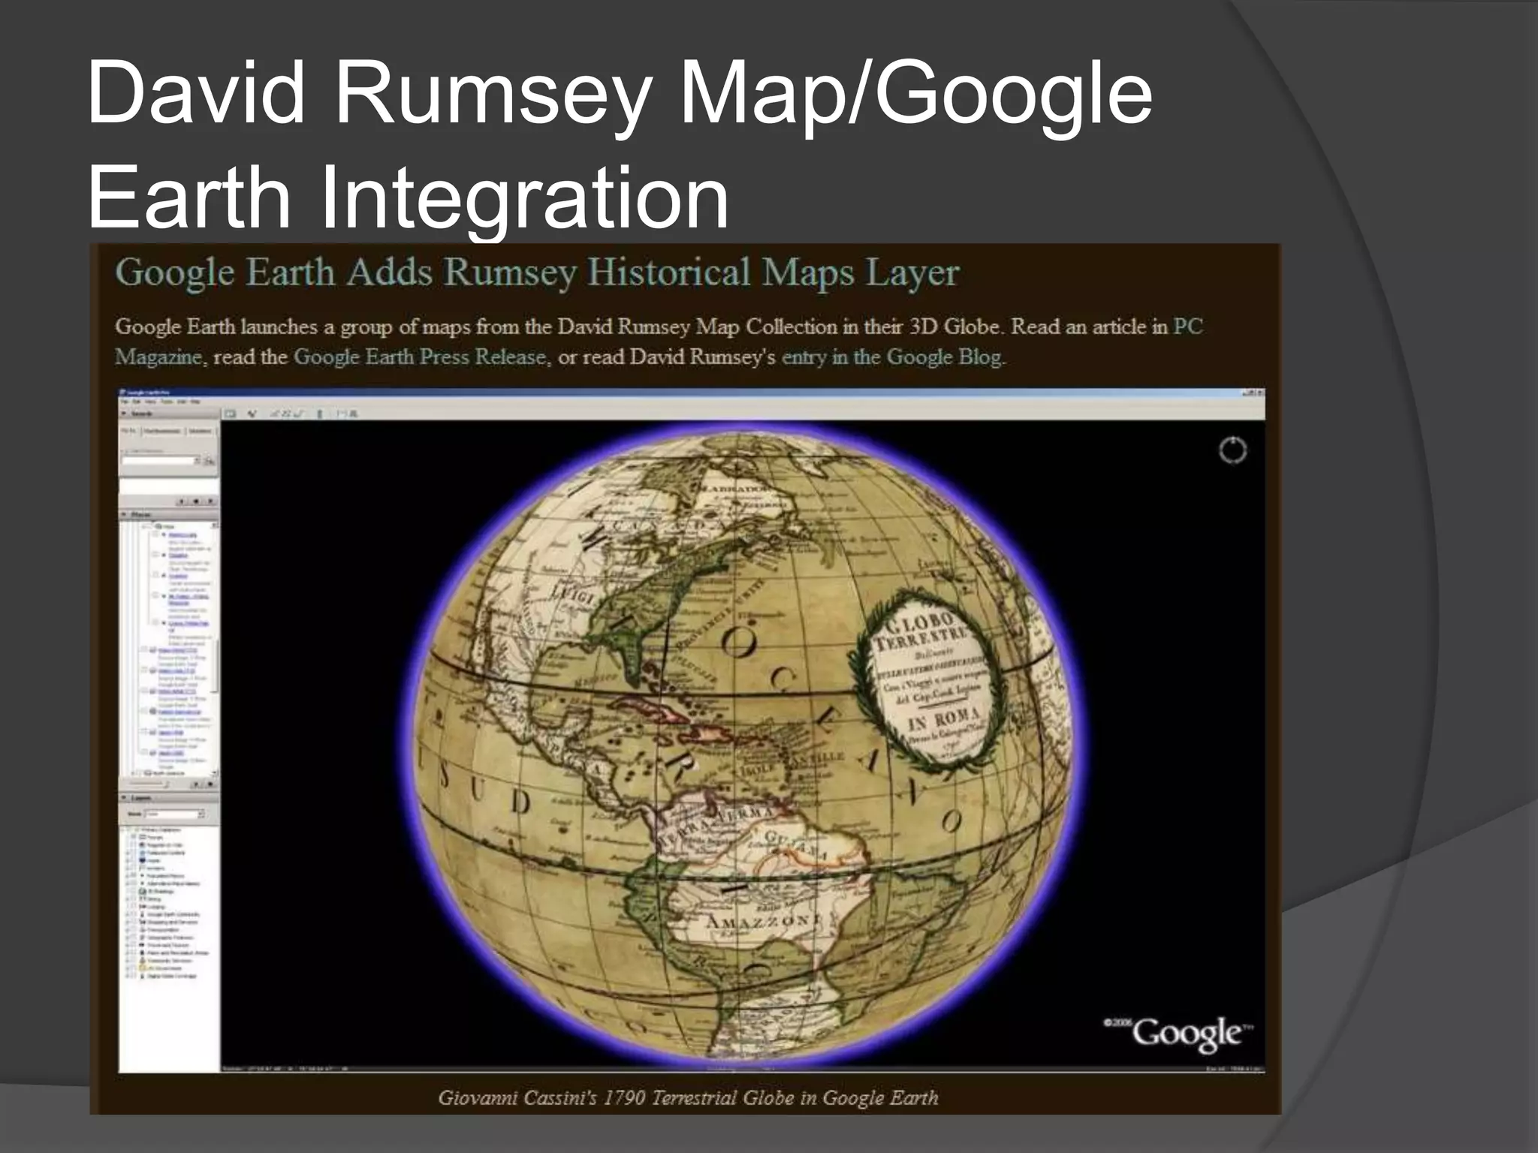Click the stop tour button under Places
The image size is (1538, 1153).
click(x=210, y=784)
